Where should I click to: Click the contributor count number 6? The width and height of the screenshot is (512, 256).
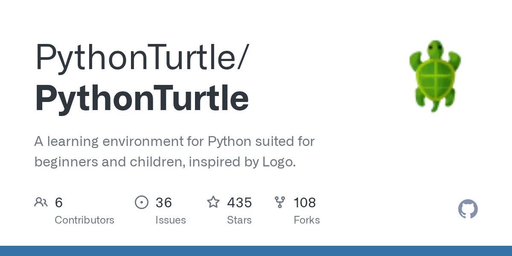coord(59,202)
